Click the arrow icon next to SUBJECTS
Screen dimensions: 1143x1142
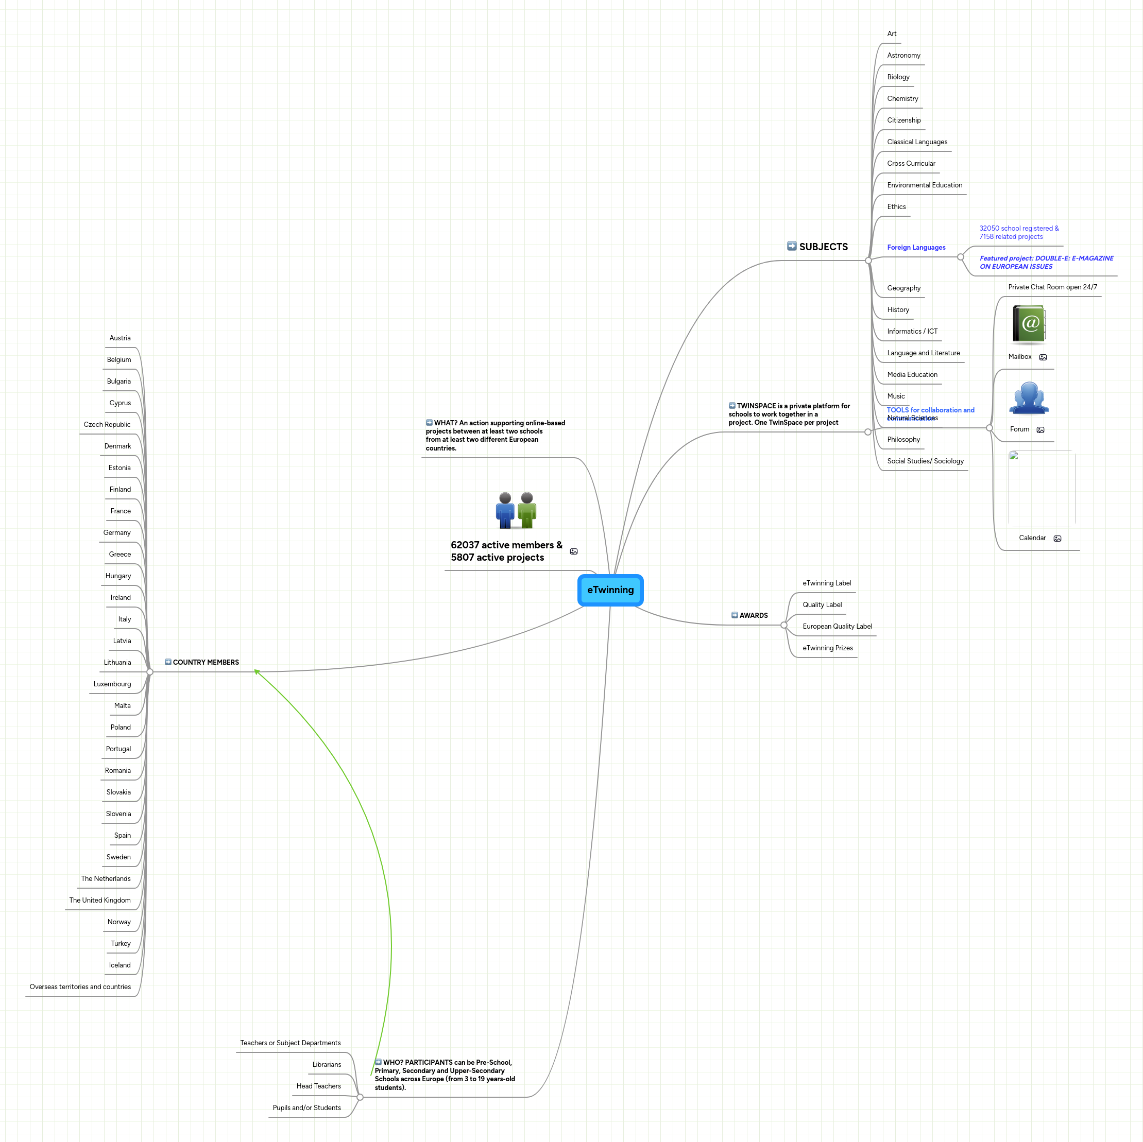[x=791, y=247]
